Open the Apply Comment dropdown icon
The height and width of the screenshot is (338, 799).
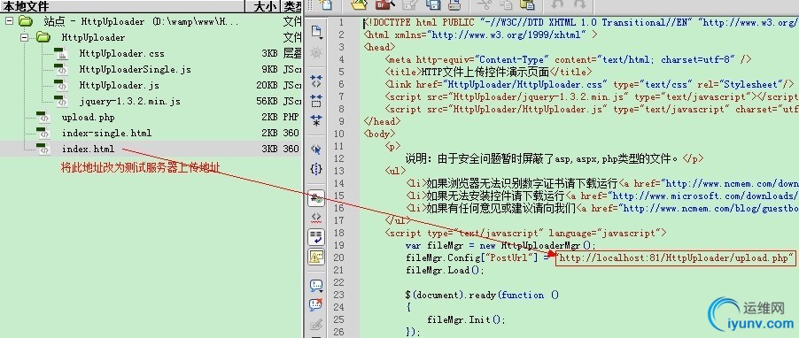click(316, 286)
